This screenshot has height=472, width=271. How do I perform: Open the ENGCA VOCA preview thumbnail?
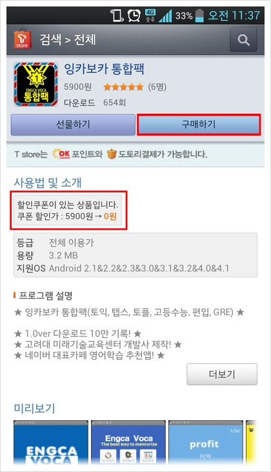click(x=51, y=443)
